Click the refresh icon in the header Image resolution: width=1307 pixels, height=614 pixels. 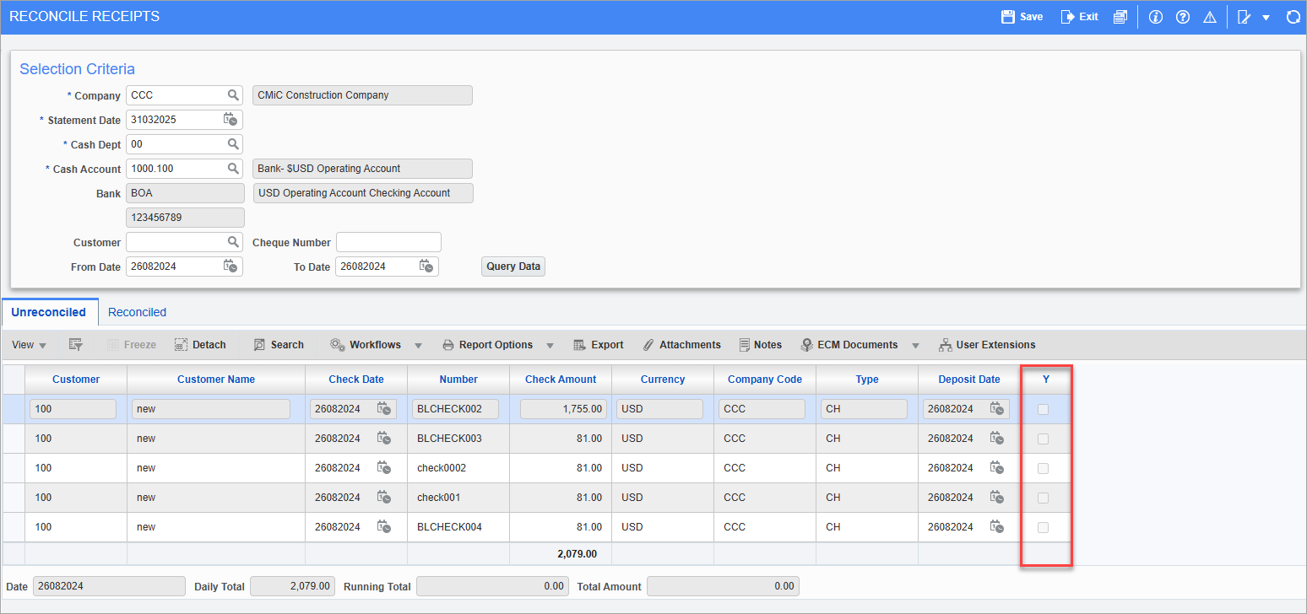pyautogui.click(x=1293, y=17)
